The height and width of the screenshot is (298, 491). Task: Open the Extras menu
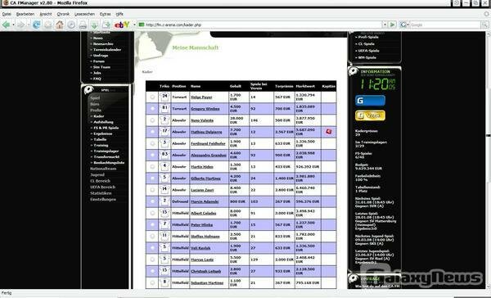tap(106, 14)
